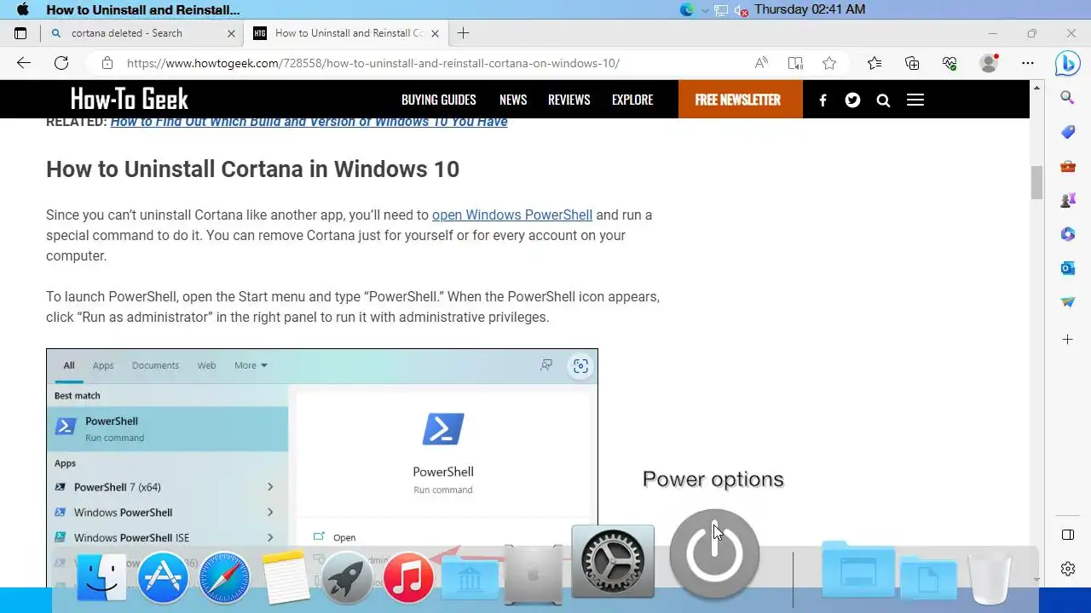Open the Library folder in the dock
1091x613 pixels.
click(470, 581)
